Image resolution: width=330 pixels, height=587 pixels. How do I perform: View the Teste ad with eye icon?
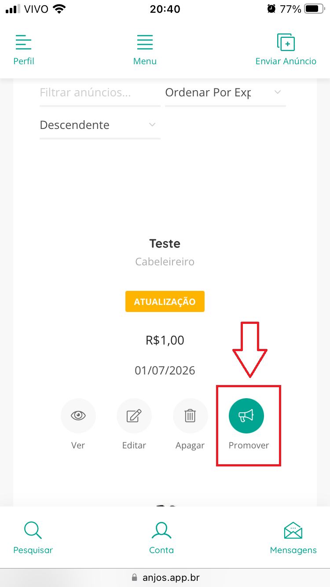78,416
